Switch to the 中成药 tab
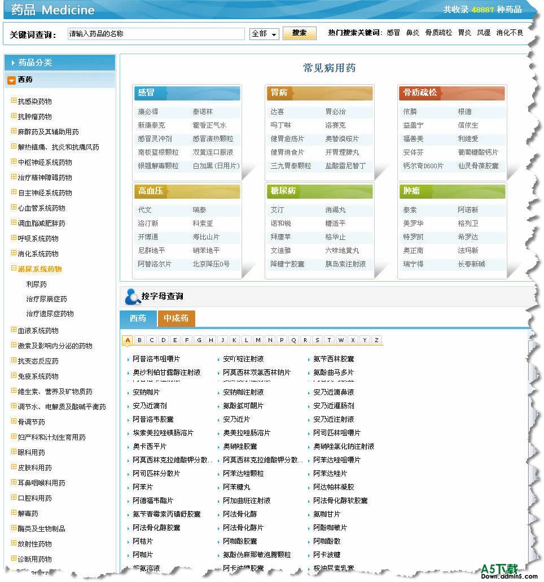This screenshot has height=582, width=544. 176,319
